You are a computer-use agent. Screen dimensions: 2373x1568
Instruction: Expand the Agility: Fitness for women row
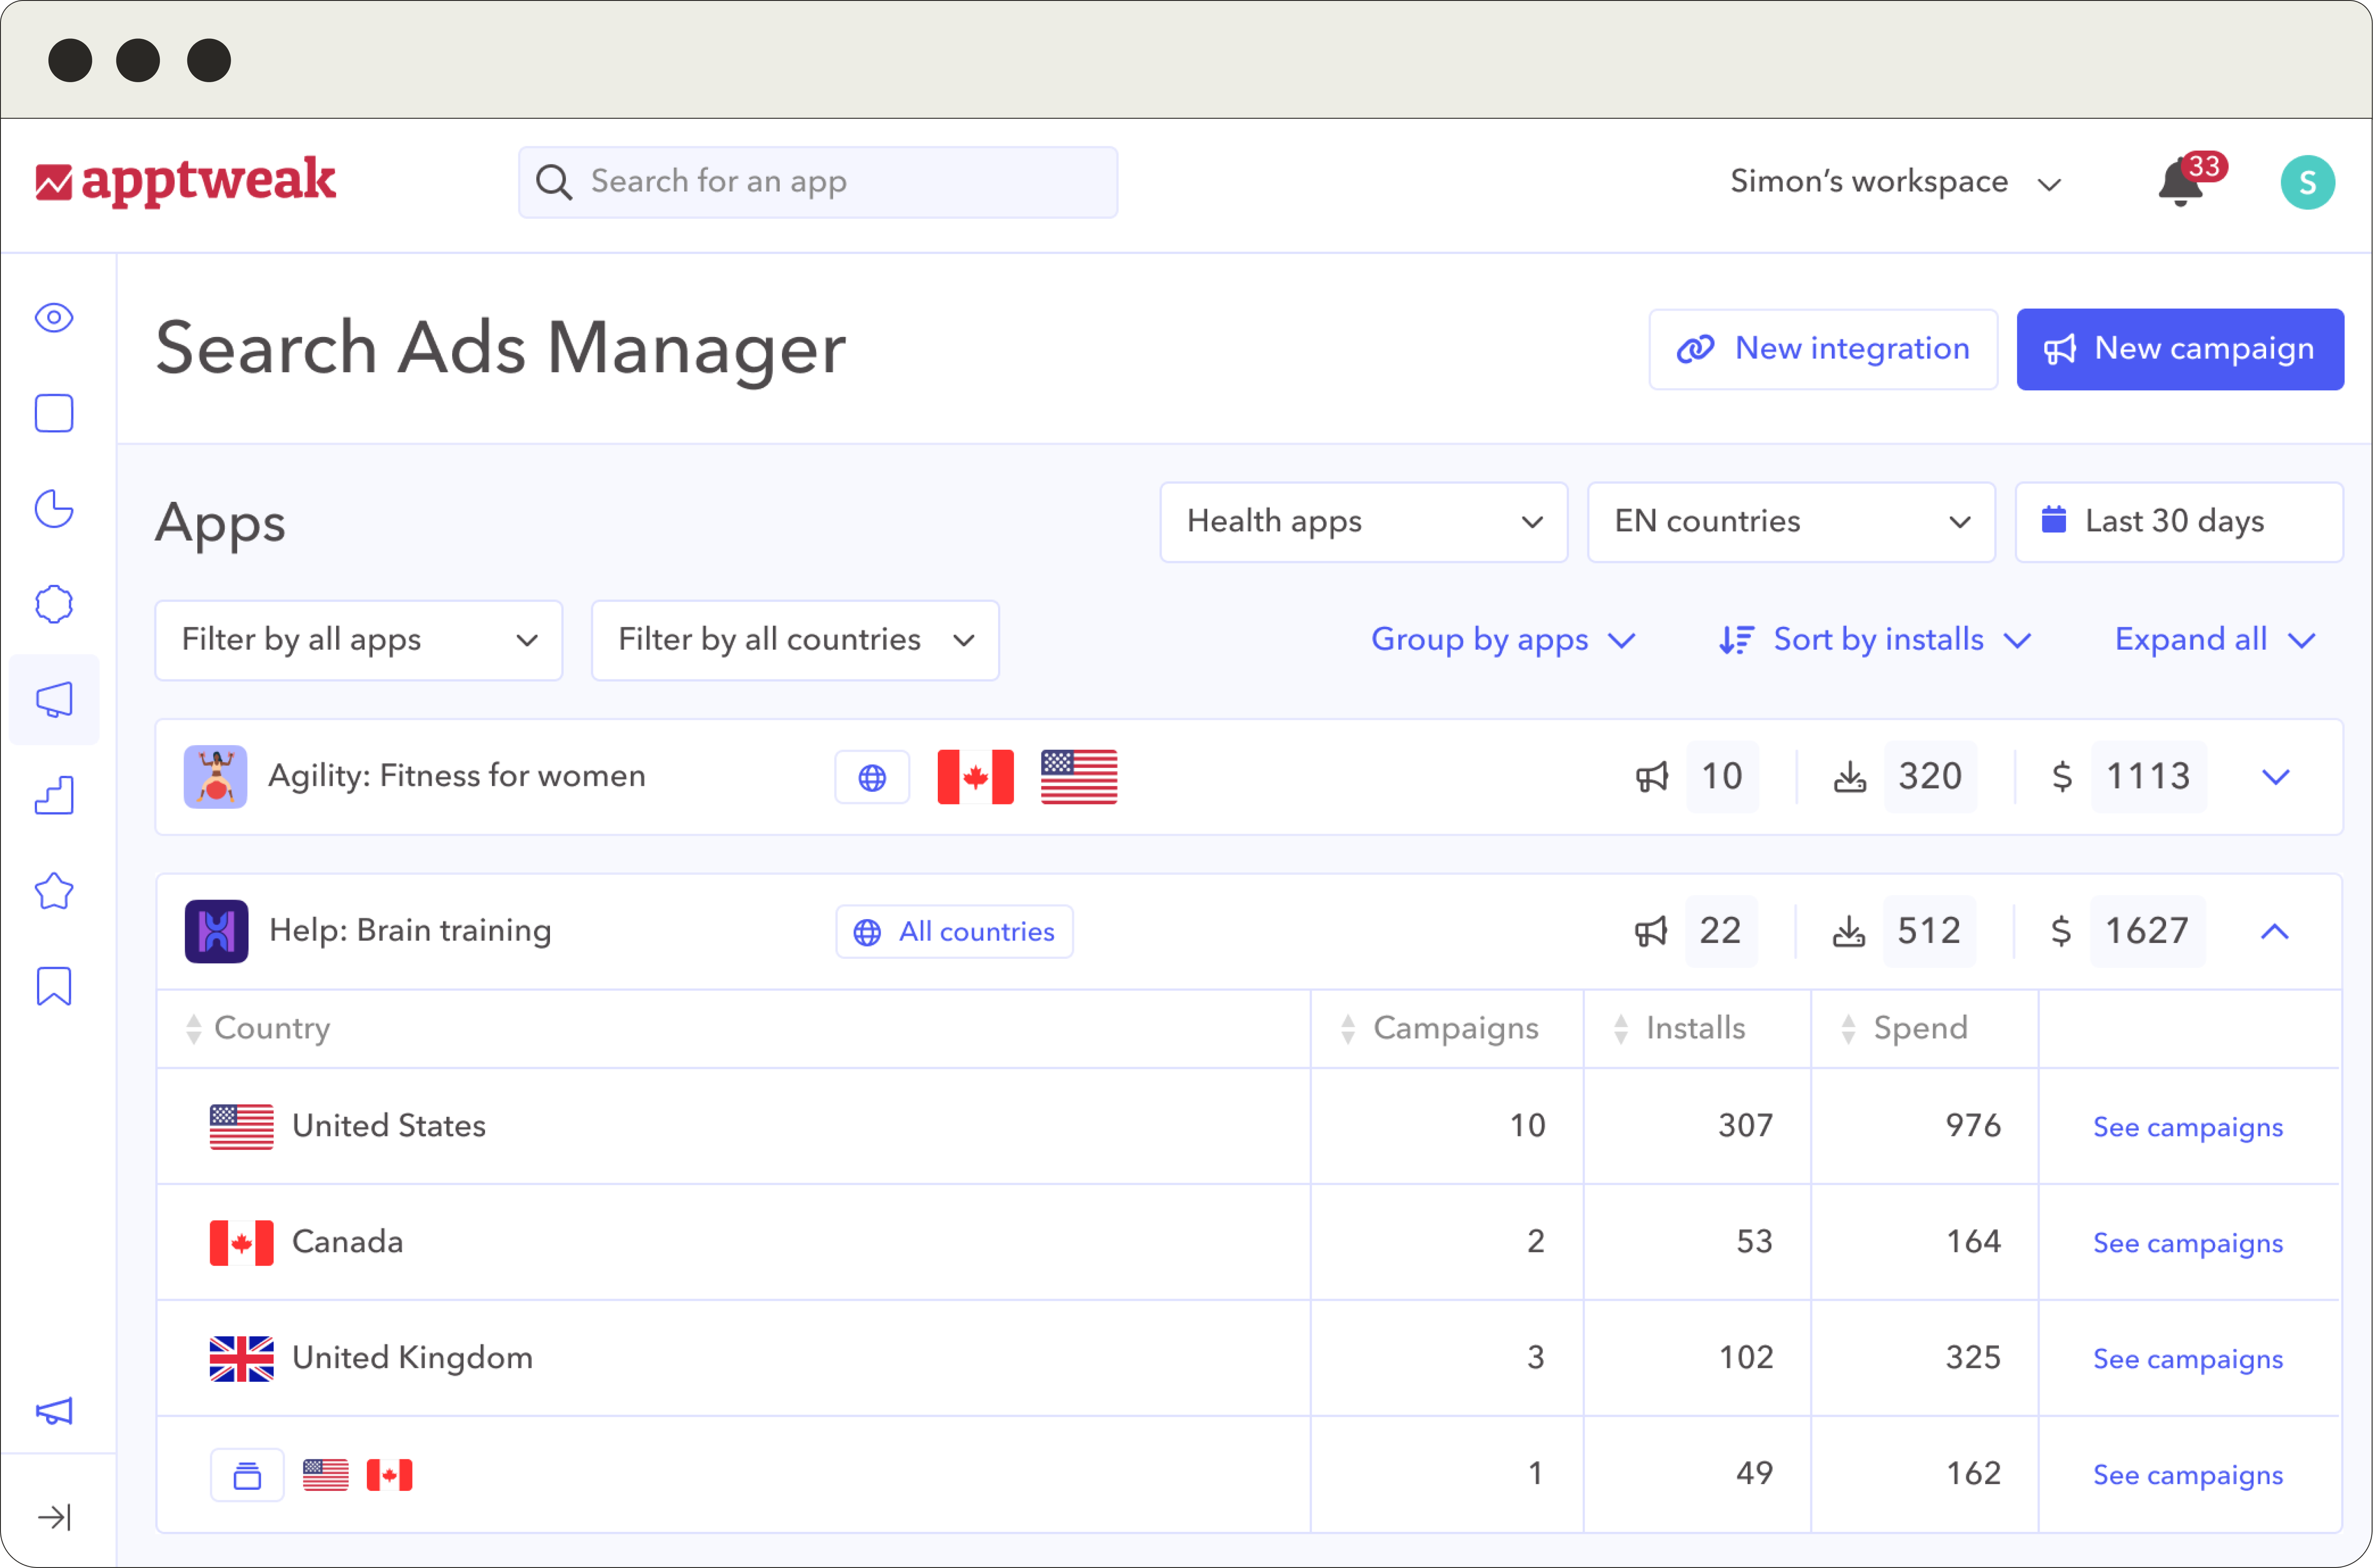pos(2276,777)
